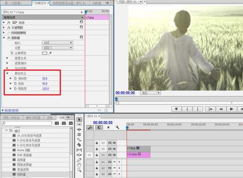243x178 pixels.
Task: Open timeline display settings wrench
Action: (x=118, y=128)
